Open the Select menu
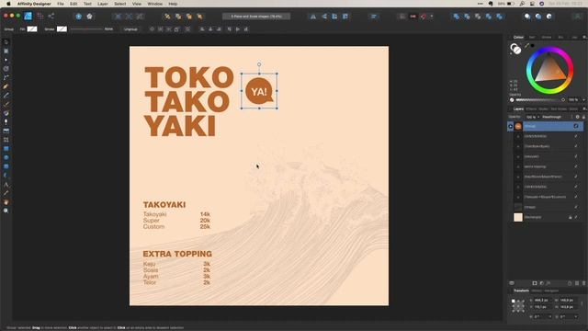Screen dimensions: 588x331 120,4
